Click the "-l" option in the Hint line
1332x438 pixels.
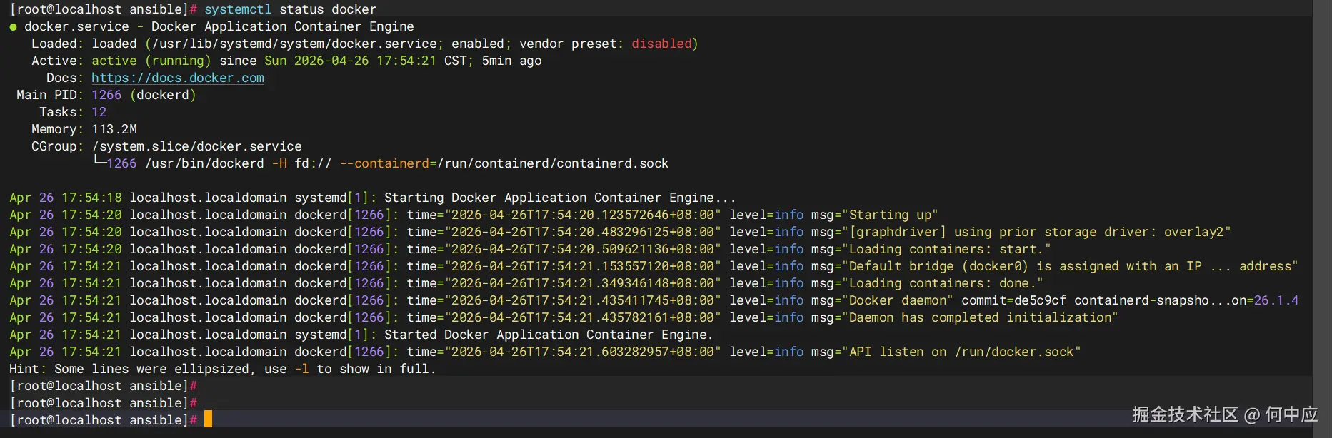pos(301,369)
